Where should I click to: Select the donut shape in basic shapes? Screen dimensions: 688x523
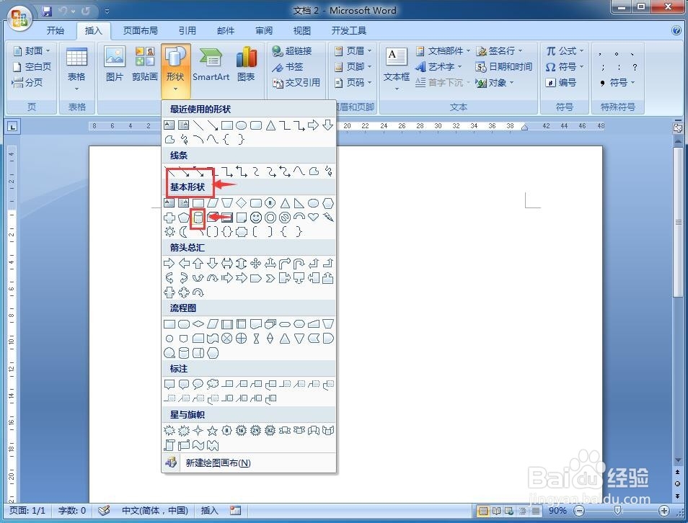pyautogui.click(x=270, y=218)
